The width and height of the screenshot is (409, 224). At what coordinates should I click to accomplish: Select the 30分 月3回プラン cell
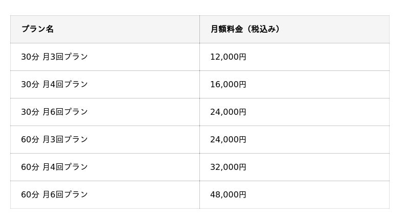54,57
